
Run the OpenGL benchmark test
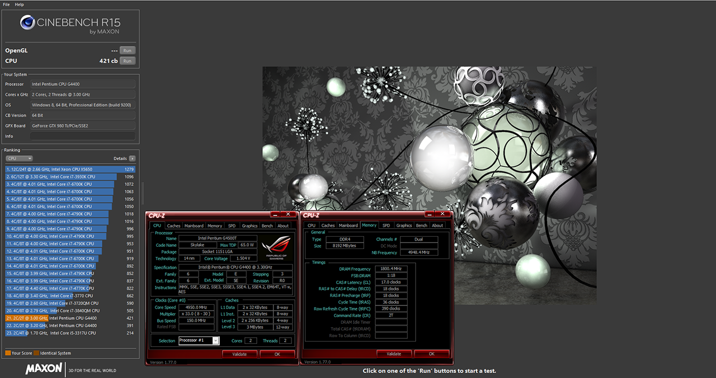pyautogui.click(x=128, y=50)
